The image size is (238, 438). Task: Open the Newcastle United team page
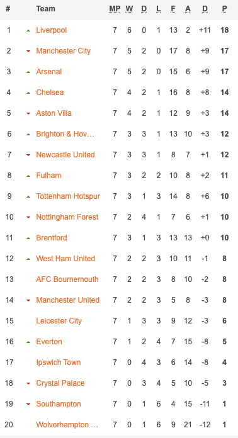(65, 155)
